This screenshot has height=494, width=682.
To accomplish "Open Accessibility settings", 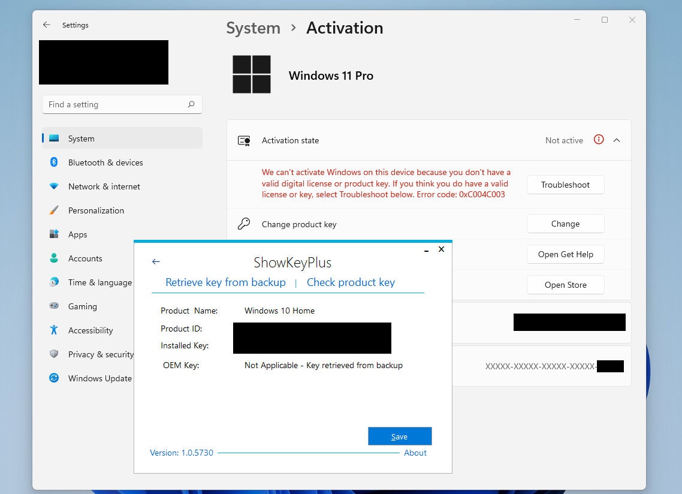I will pyautogui.click(x=88, y=330).
